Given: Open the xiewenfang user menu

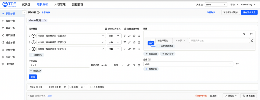Looking at the screenshot, I should click(x=248, y=5).
